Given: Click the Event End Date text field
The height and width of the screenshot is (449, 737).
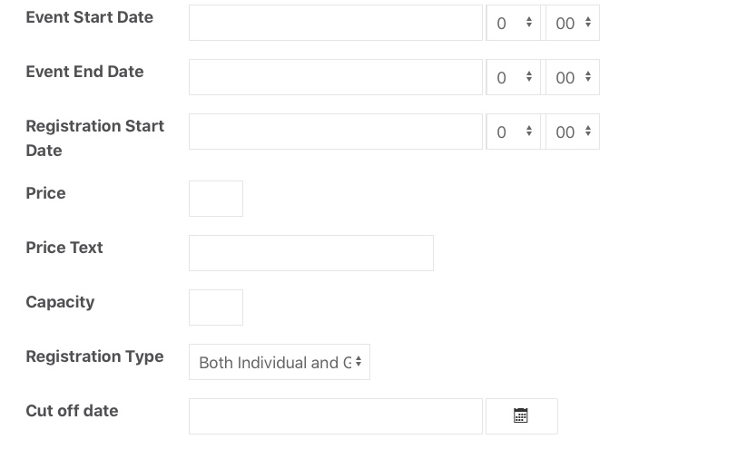Looking at the screenshot, I should 335,77.
